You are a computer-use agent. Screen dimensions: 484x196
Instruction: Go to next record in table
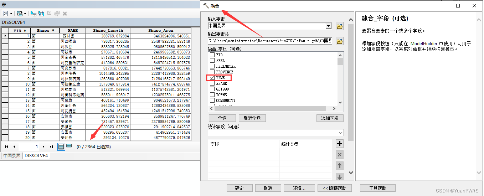coord(43,146)
